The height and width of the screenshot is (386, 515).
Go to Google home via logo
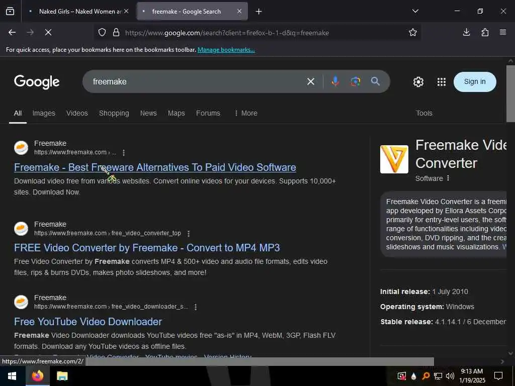tap(37, 81)
